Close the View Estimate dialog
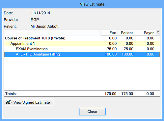This screenshot has height=121, width=164. coord(92,111)
